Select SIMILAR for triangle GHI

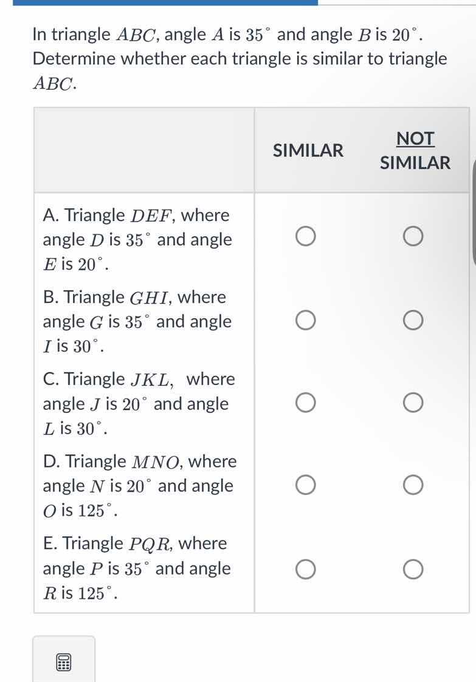click(305, 319)
